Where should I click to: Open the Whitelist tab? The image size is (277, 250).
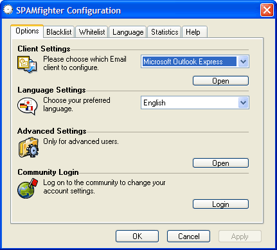tap(92, 32)
